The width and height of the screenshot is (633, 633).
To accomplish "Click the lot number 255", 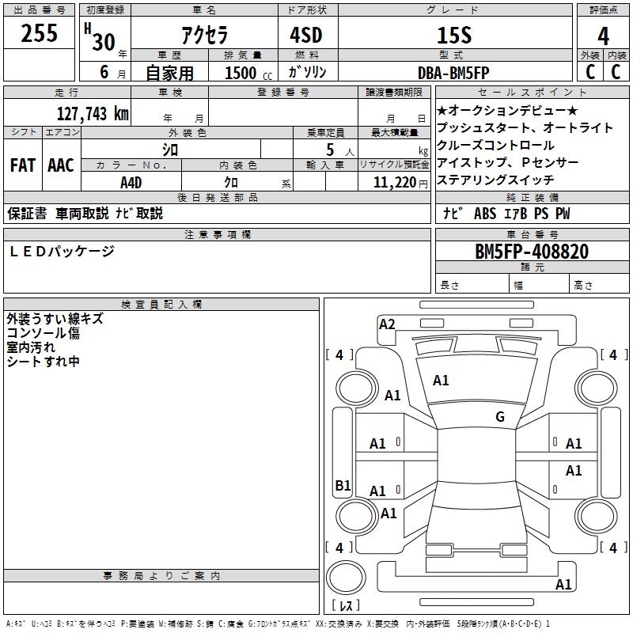I will 39,33.
